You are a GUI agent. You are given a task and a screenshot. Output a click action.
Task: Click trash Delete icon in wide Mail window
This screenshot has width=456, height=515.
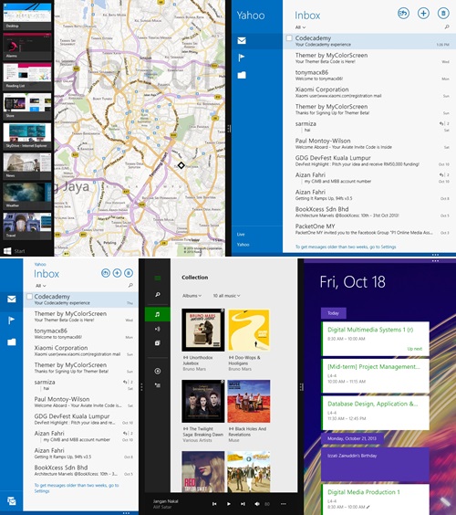coord(443,13)
